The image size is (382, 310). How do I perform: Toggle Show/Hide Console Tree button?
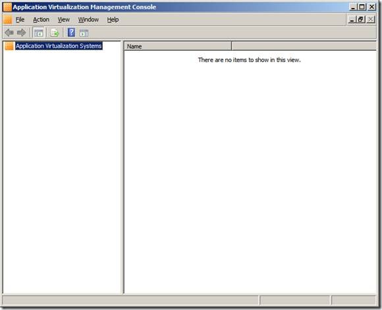coord(38,33)
